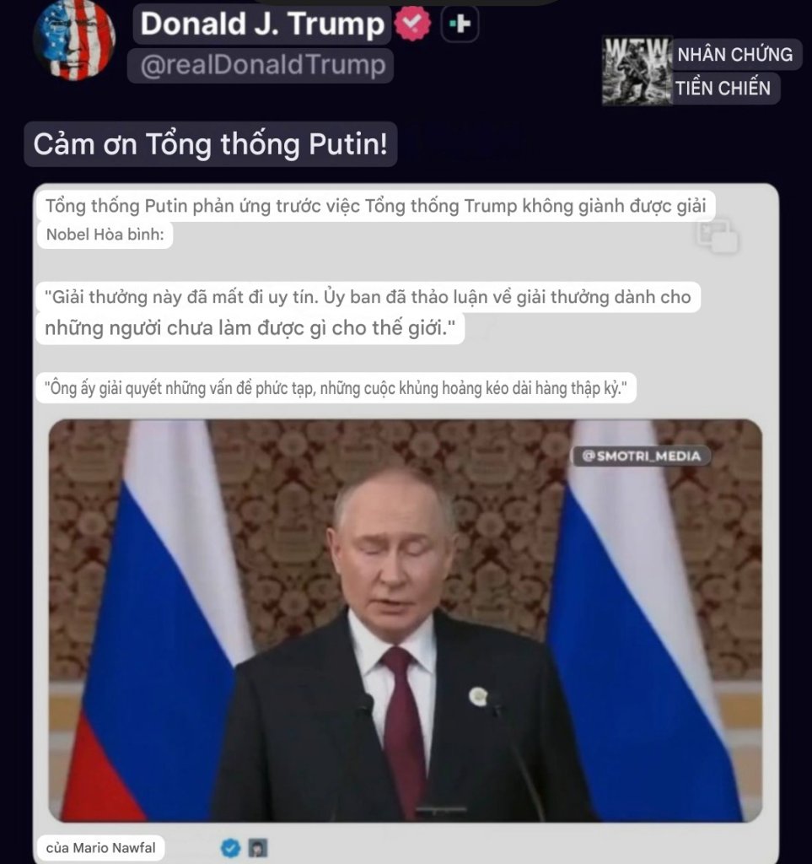Open the Donald J. Trump profile name
Viewport: 812px width, 864px height.
pyautogui.click(x=261, y=24)
